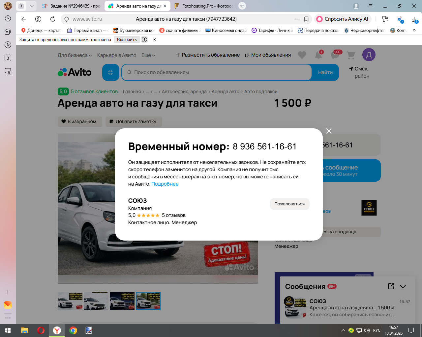
Task: Open Карьера в Авито link
Action: point(117,55)
